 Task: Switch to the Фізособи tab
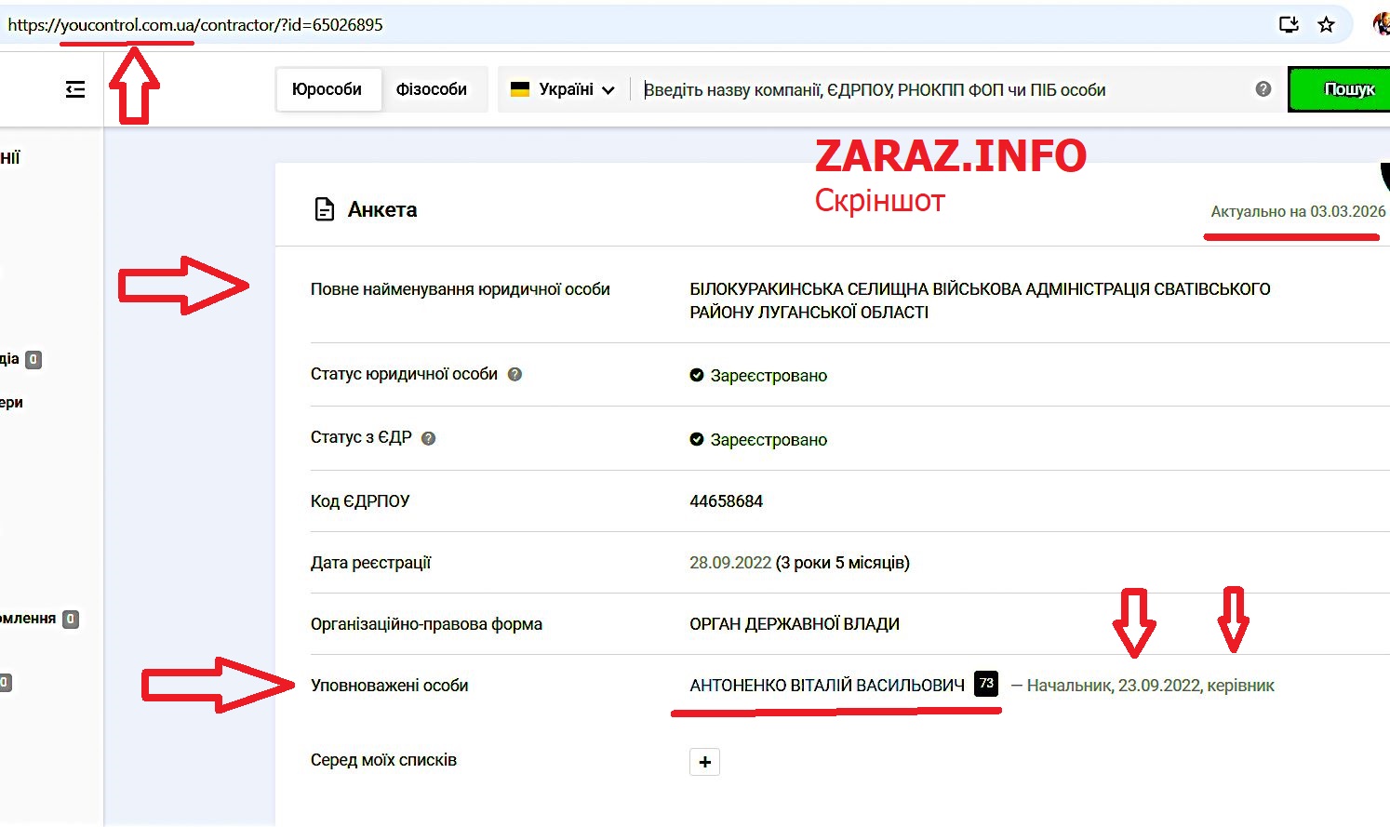(x=431, y=89)
